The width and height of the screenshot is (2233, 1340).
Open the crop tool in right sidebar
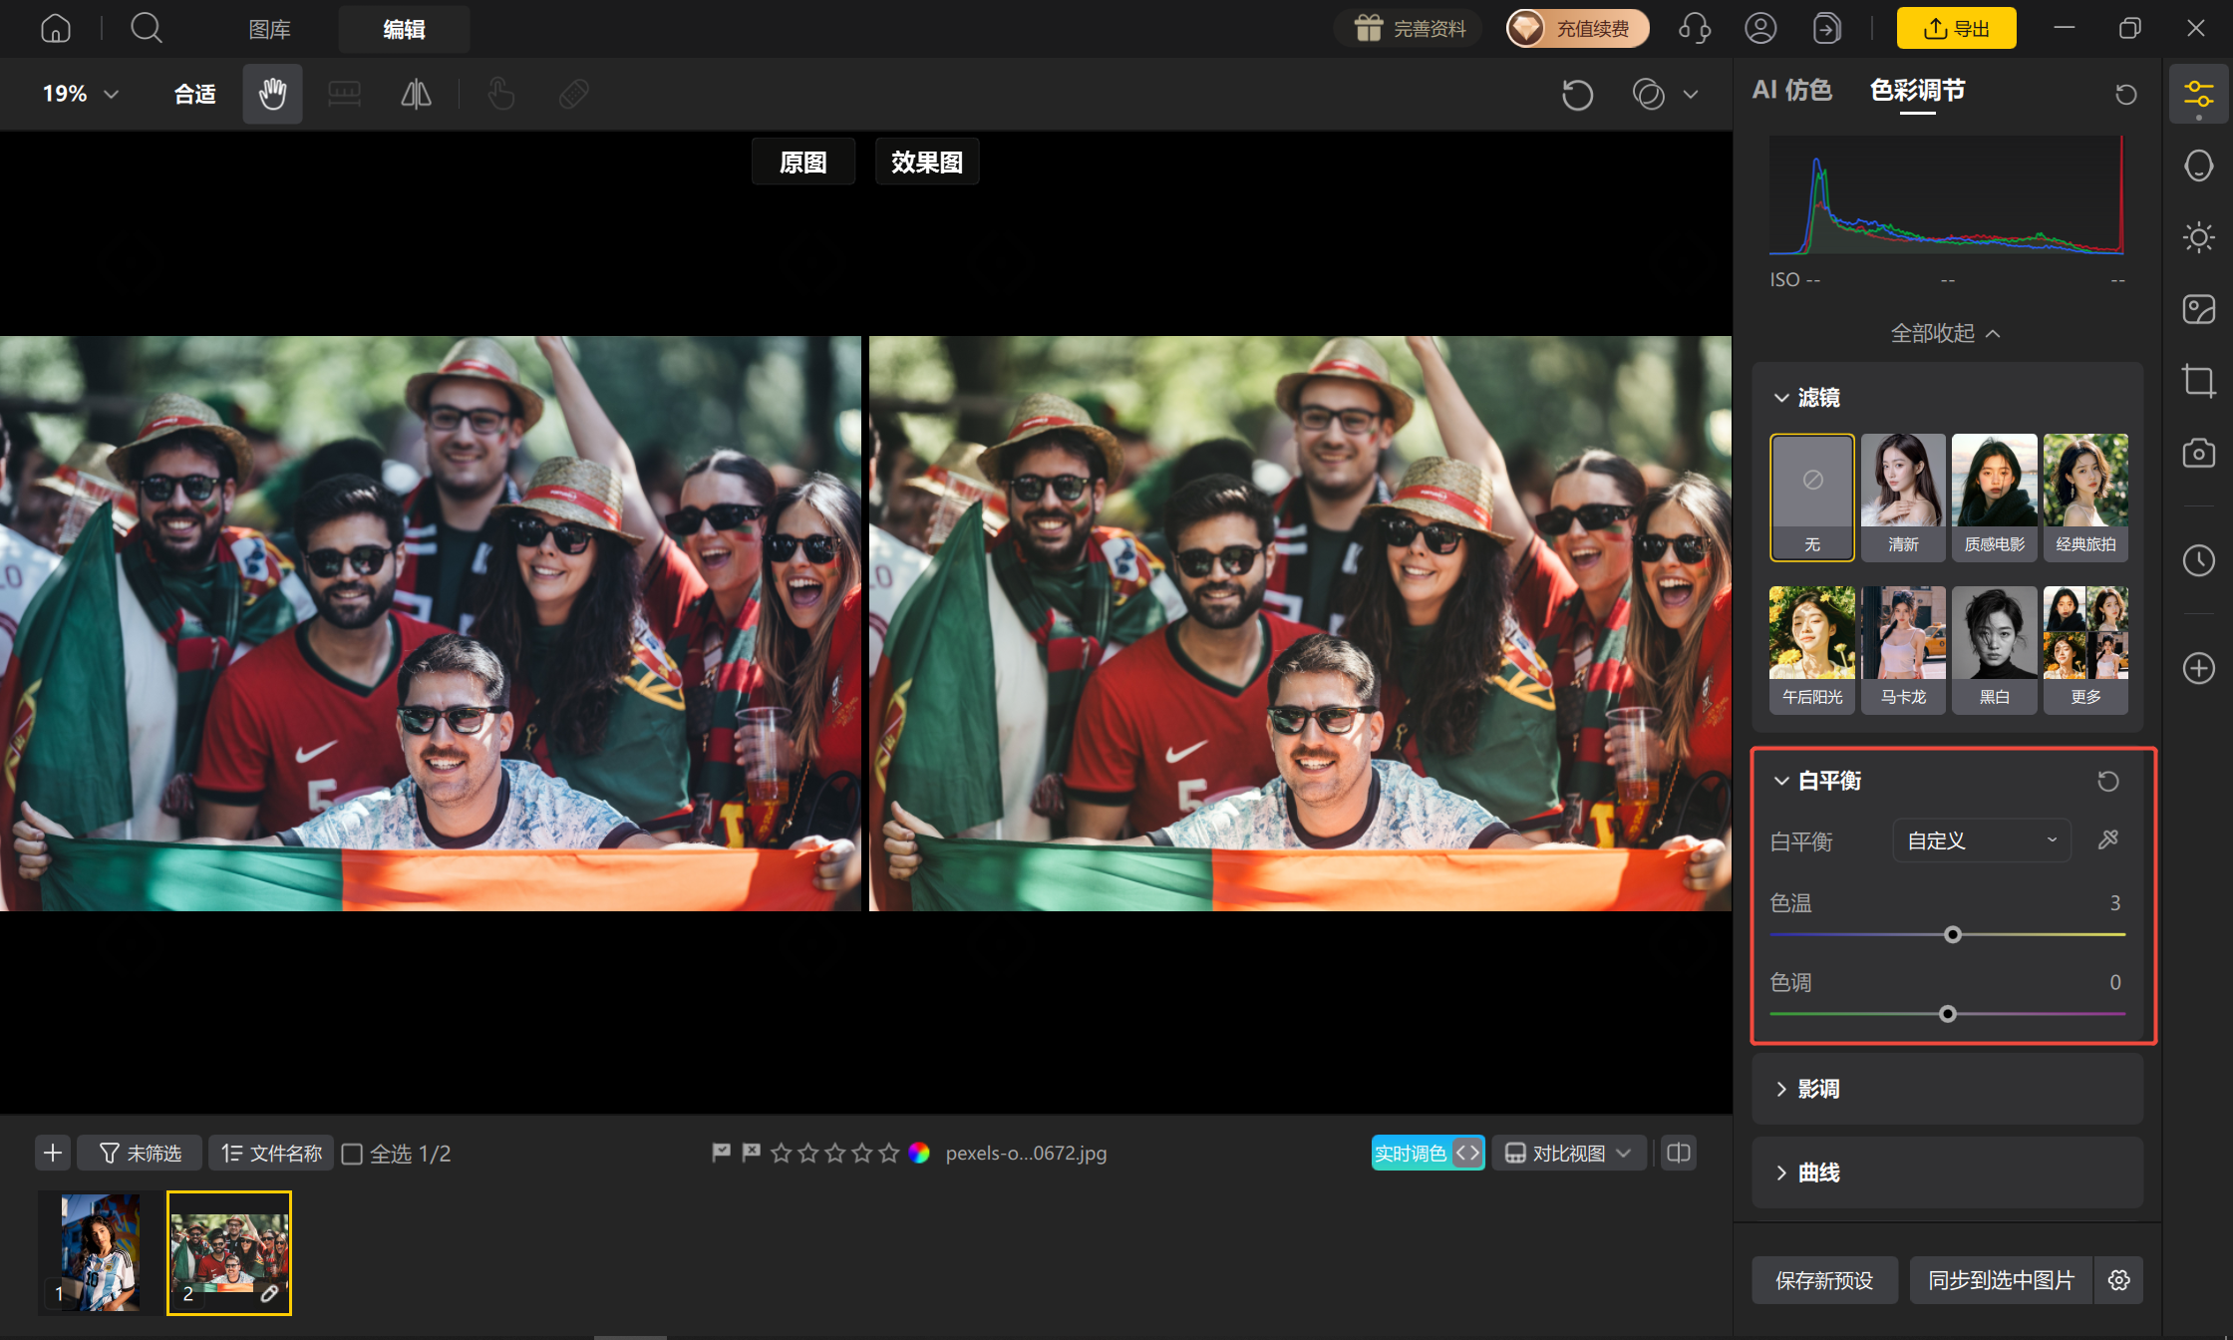pyautogui.click(x=2198, y=380)
